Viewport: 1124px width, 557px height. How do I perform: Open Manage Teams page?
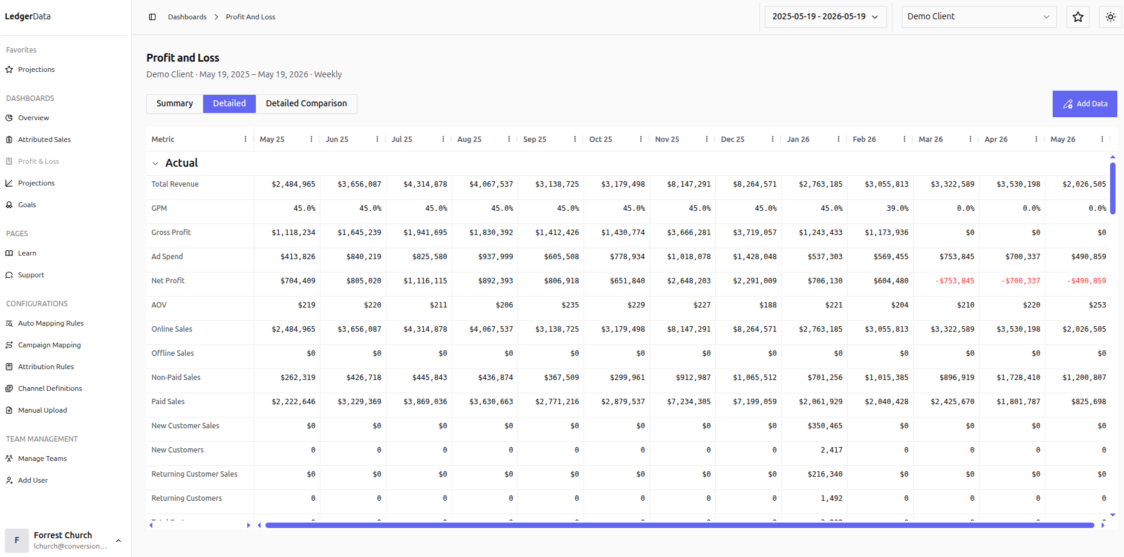pos(42,459)
